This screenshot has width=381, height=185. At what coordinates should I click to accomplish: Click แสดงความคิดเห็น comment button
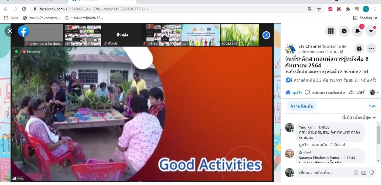[x=325, y=92]
